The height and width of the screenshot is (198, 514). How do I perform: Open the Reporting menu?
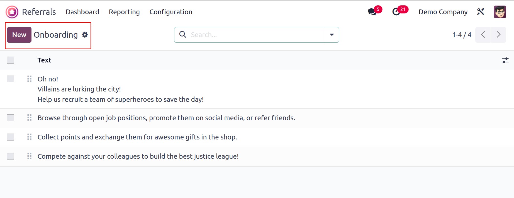pos(124,12)
